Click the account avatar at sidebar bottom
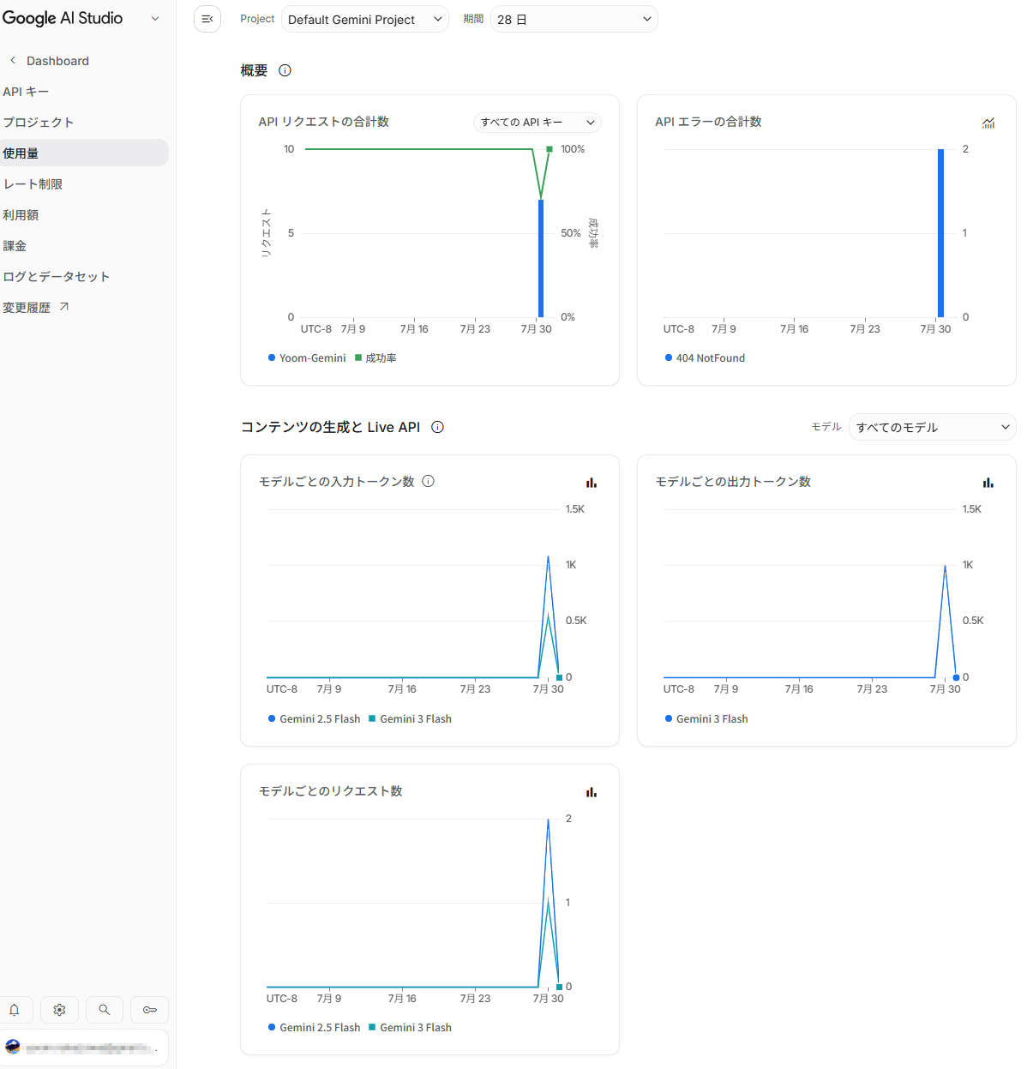 [x=13, y=1047]
